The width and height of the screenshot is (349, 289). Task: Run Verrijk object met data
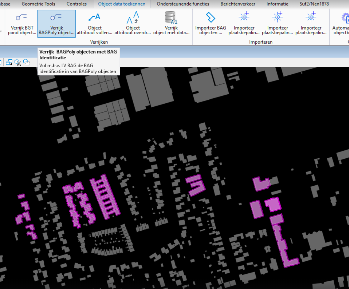pyautogui.click(x=171, y=24)
